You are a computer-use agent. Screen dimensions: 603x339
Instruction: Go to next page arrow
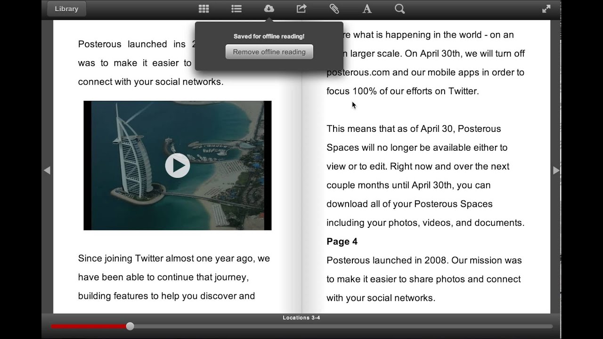pyautogui.click(x=556, y=170)
